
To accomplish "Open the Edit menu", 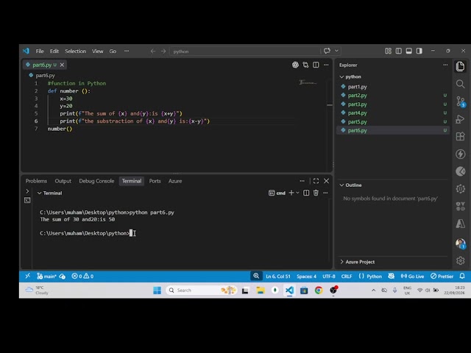I will coord(54,51).
